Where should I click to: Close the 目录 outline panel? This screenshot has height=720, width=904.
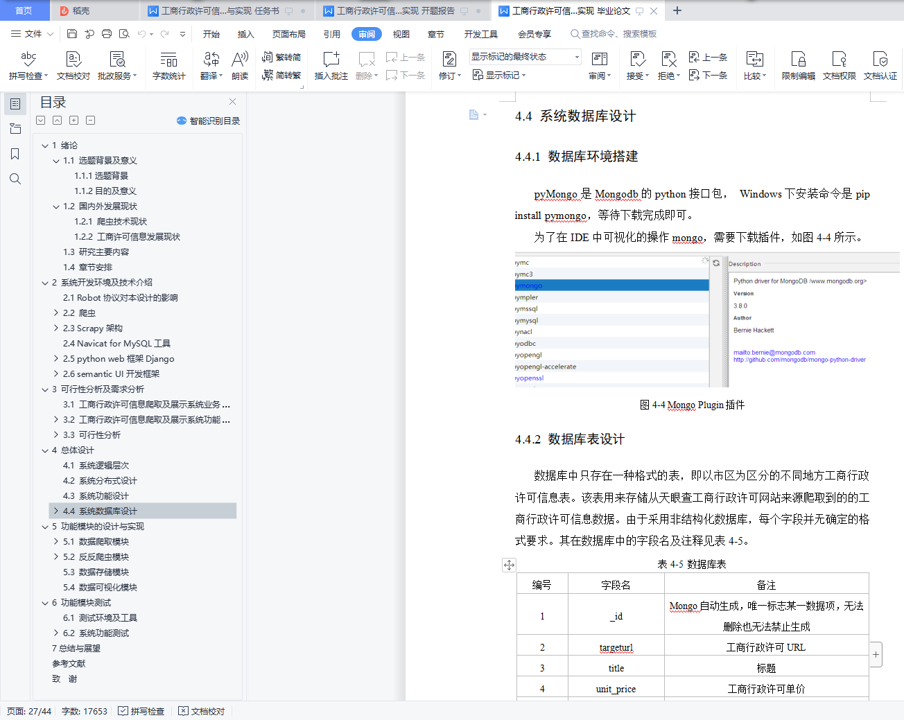point(232,102)
